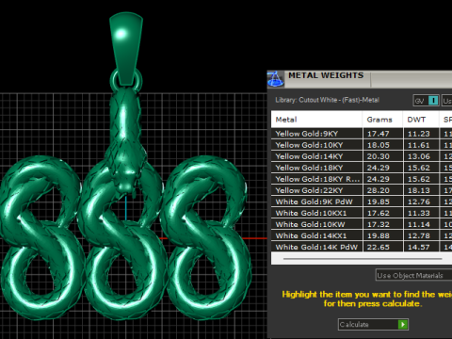Screen dimensions: 452x339
Task: Select the Yellow Gold:18KY row
Action: pyautogui.click(x=362, y=168)
